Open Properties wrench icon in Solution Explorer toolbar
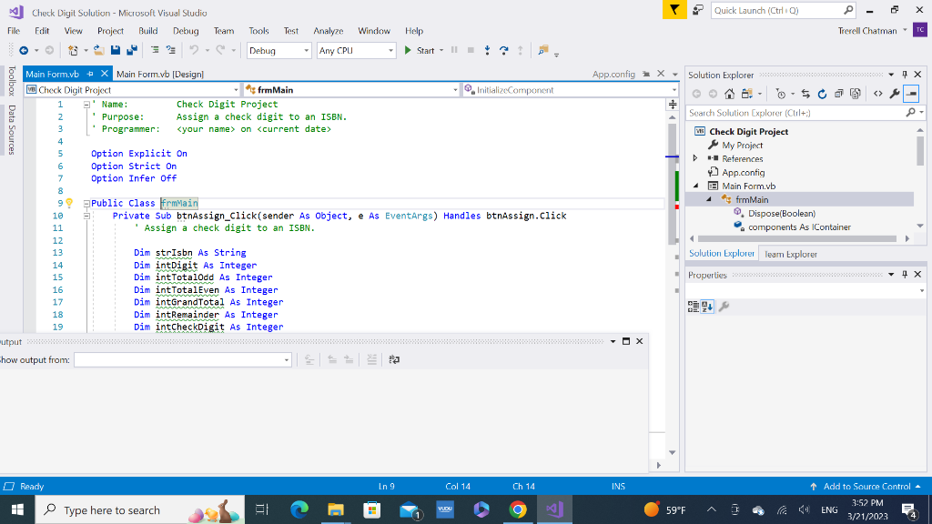Image resolution: width=932 pixels, height=524 pixels. [x=896, y=94]
